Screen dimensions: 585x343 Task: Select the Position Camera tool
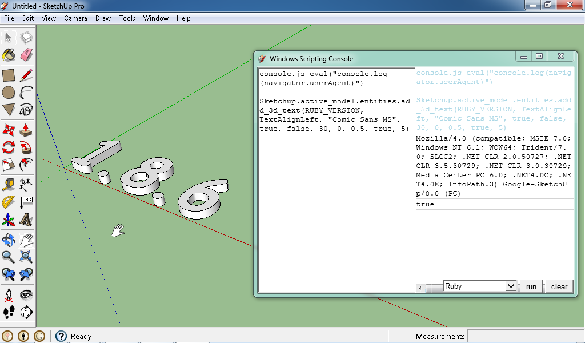tap(9, 295)
